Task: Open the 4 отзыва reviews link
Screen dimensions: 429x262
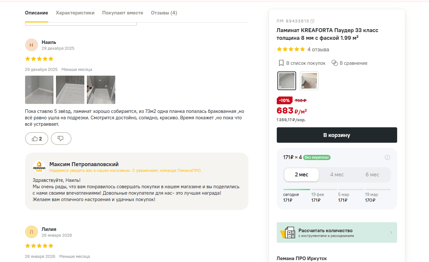Action: (318, 49)
